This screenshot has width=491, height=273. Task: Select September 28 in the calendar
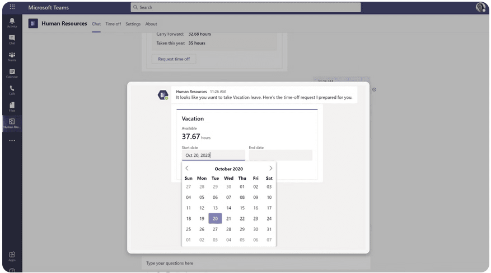[x=202, y=187]
